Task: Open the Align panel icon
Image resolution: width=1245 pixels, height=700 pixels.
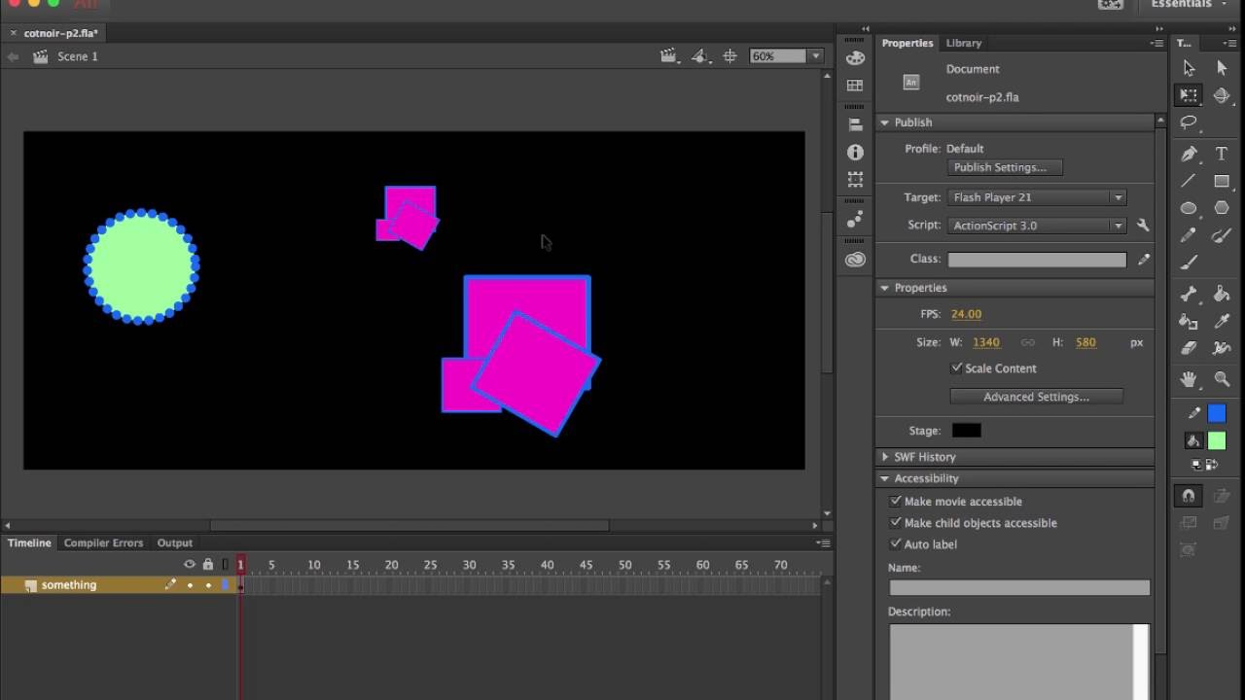Action: (x=855, y=124)
